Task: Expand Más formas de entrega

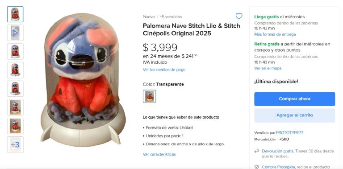Action: click(275, 34)
